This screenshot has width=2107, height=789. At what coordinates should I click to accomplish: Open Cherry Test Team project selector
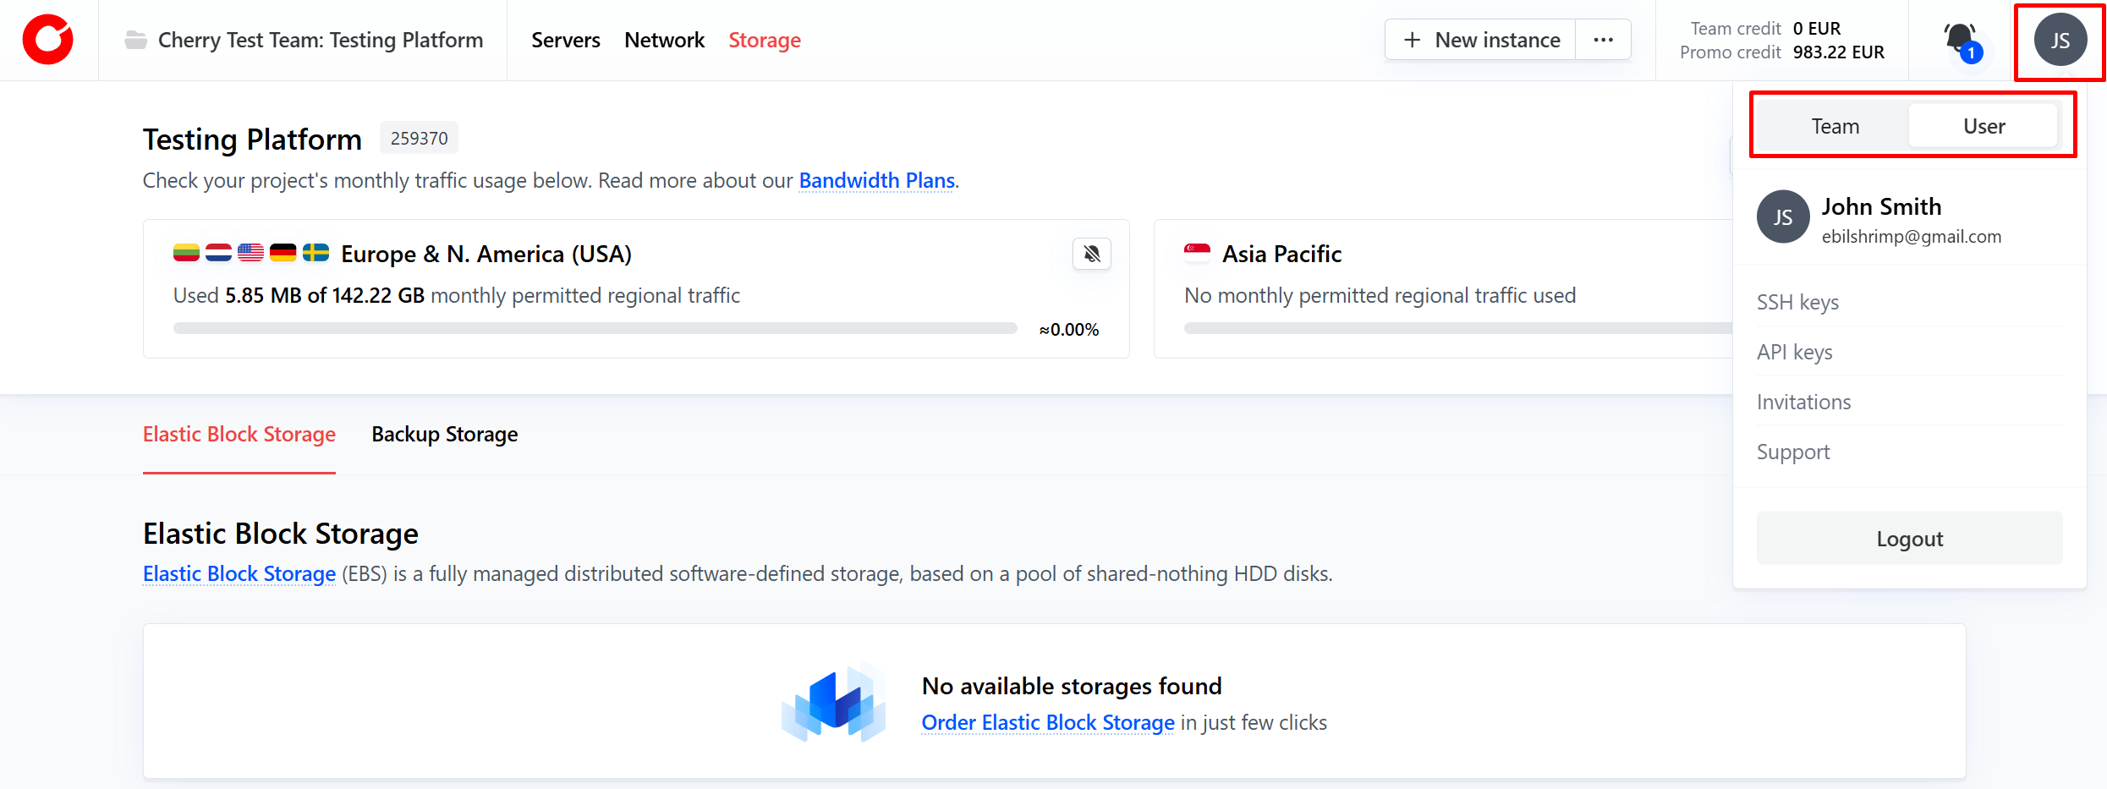(320, 40)
